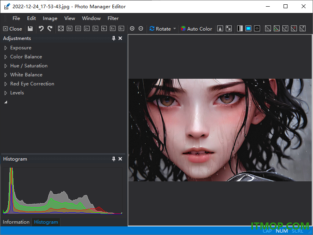Image resolution: width=313 pixels, height=235 pixels.
Task: Switch to the Information tab
Action: tap(16, 222)
